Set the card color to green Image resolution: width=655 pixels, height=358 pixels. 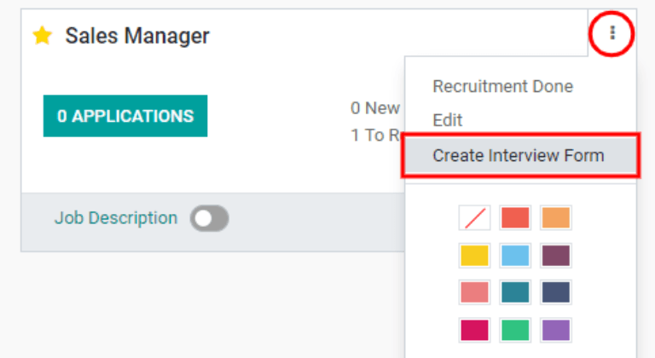click(515, 330)
